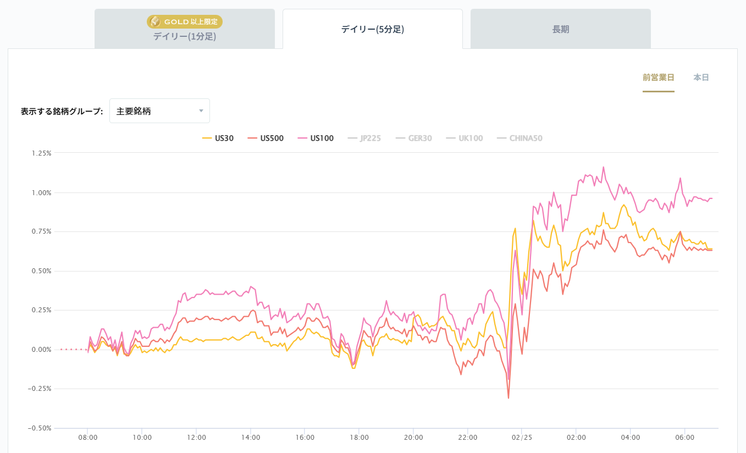The width and height of the screenshot is (746, 453).
Task: Click the 02/25 date axis label
Action: (521, 438)
